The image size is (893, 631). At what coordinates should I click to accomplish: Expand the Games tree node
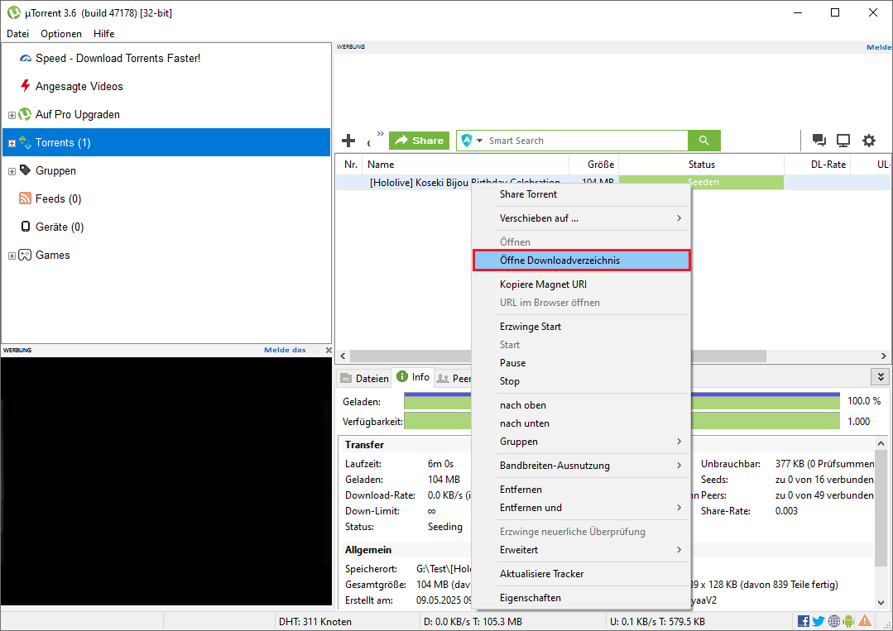(12, 256)
